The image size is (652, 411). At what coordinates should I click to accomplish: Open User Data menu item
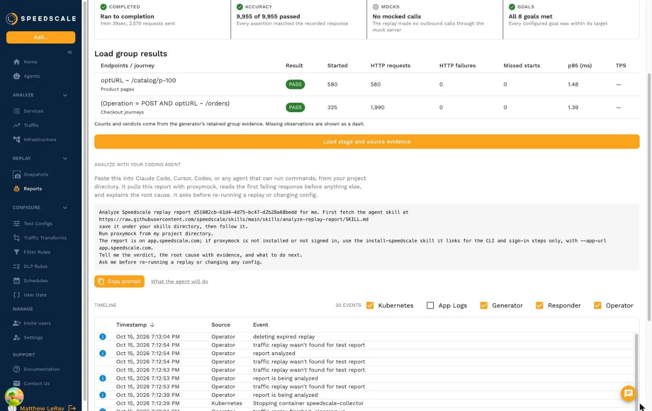tap(35, 295)
